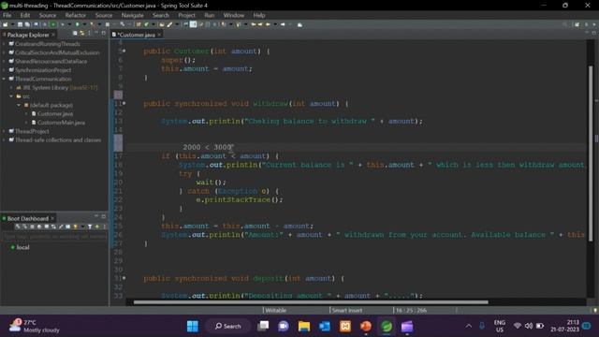Screen dimensions: 599x337
Task: Click the filter funnel icon in Boot Dashboard
Action: tap(90, 227)
